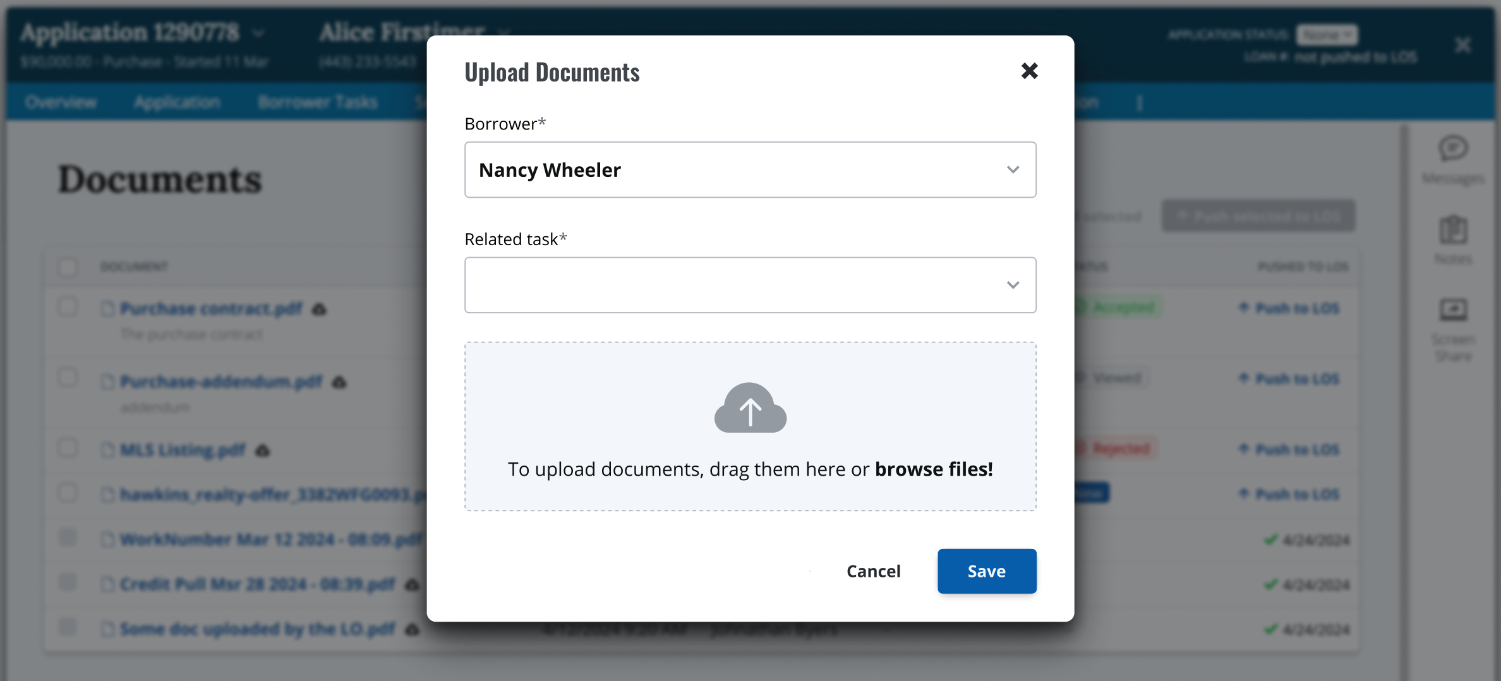This screenshot has height=681, width=1501.
Task: Tick checkbox for Purchase-addendum.pdf
Action: [68, 378]
